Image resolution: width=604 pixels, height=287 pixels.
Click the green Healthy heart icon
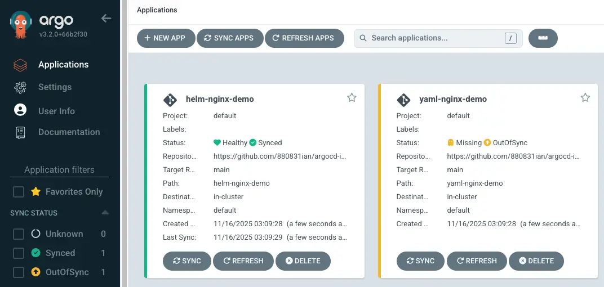217,143
